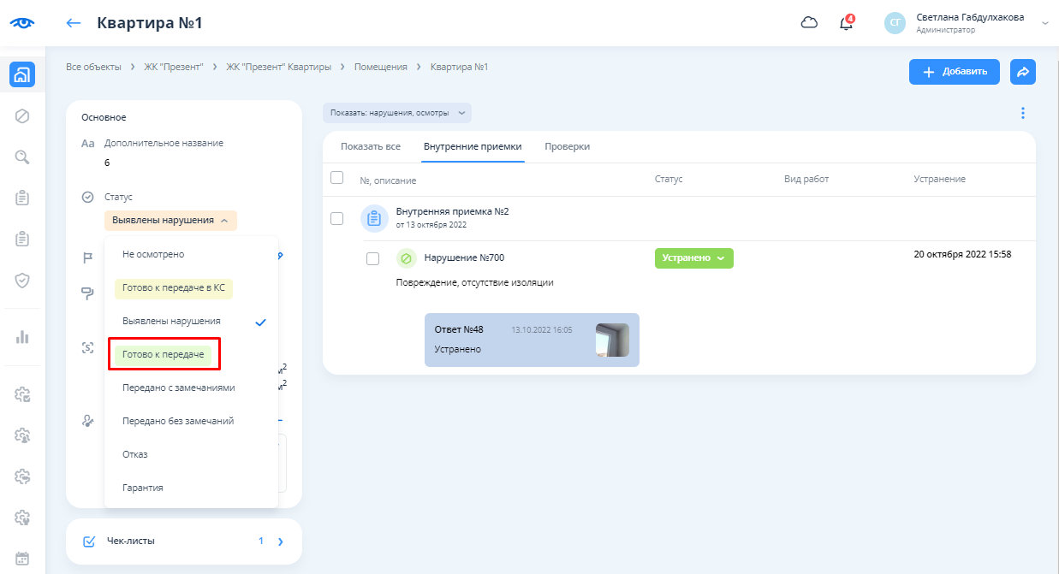
Task: Check the box for Внутренняя приемка №2
Action: coord(336,218)
